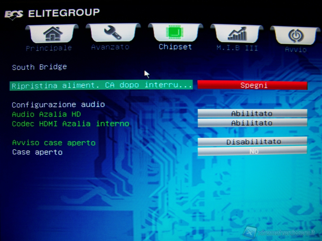Open M.I.B III via the chart icon
Image resolution: width=322 pixels, height=241 pixels.
237,34
